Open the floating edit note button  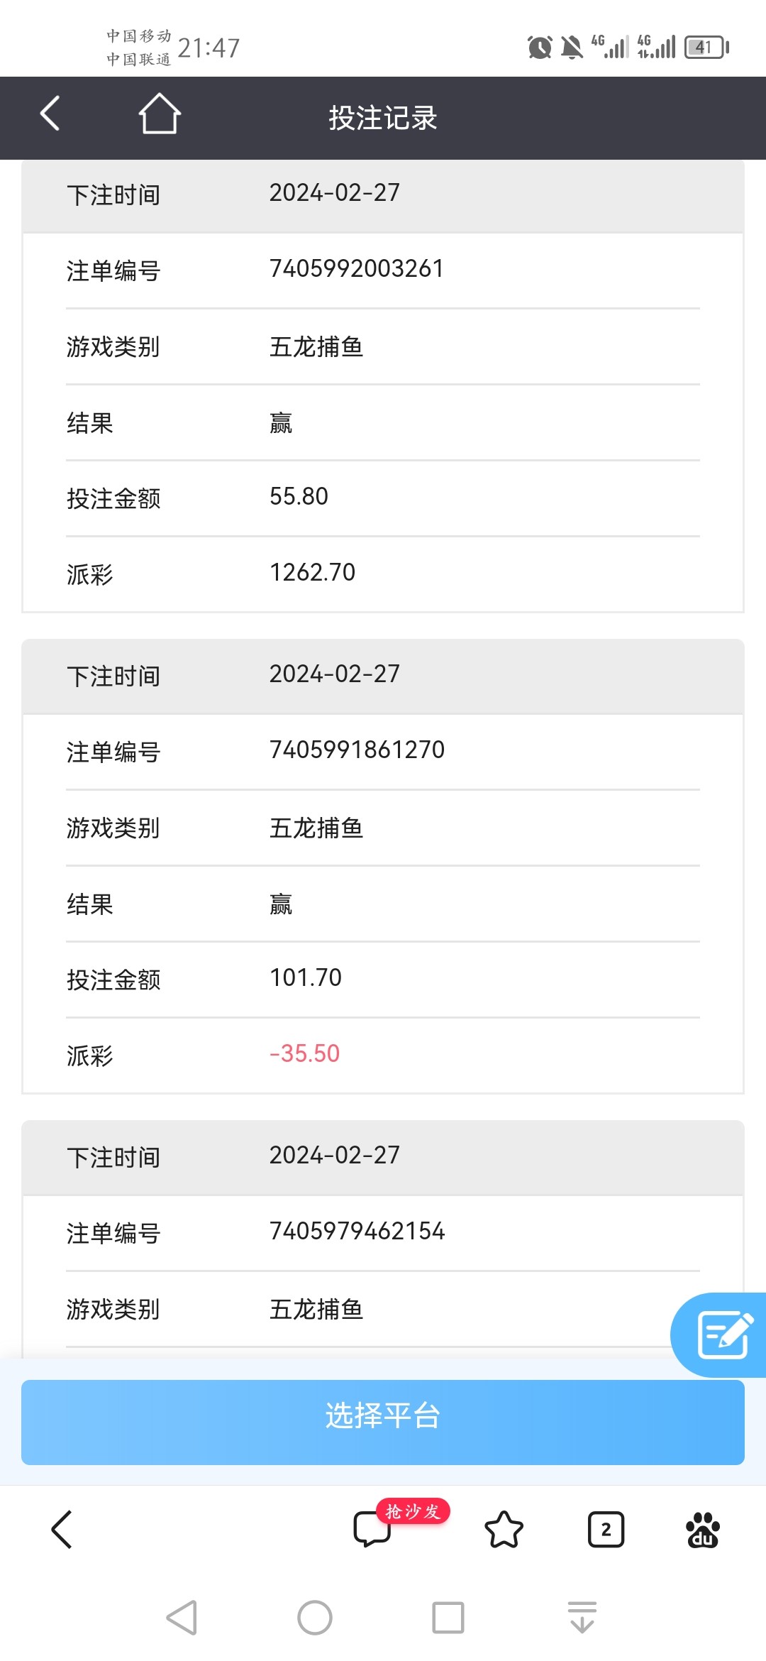coord(723,1334)
